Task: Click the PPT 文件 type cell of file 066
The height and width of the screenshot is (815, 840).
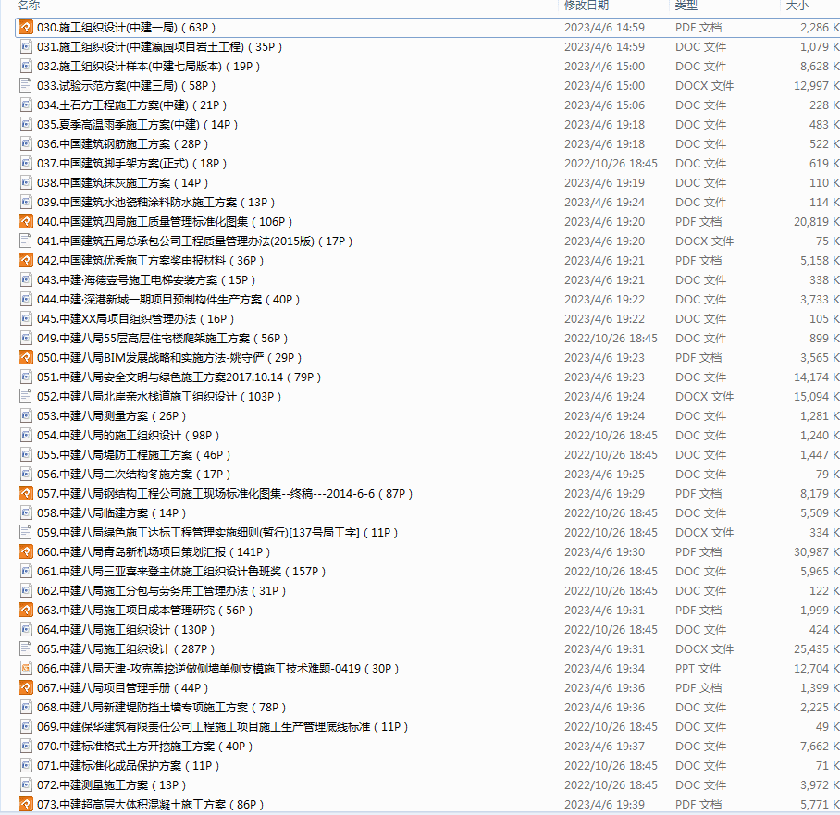Action: pos(698,668)
